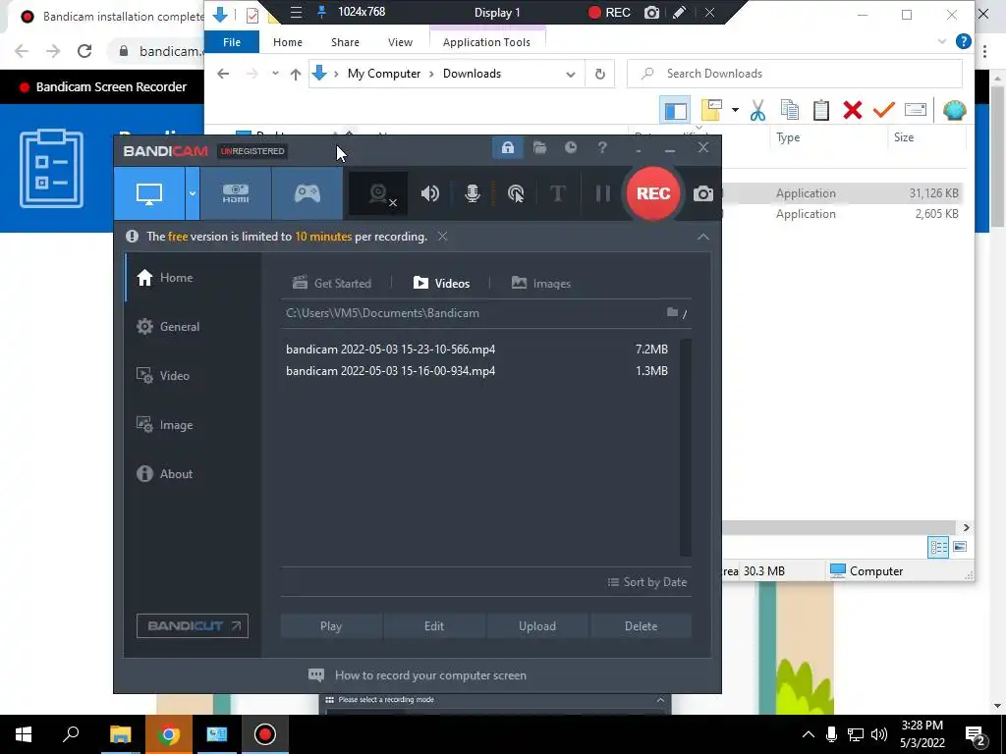Click the pause recording button
The width and height of the screenshot is (1006, 754).
coord(602,193)
